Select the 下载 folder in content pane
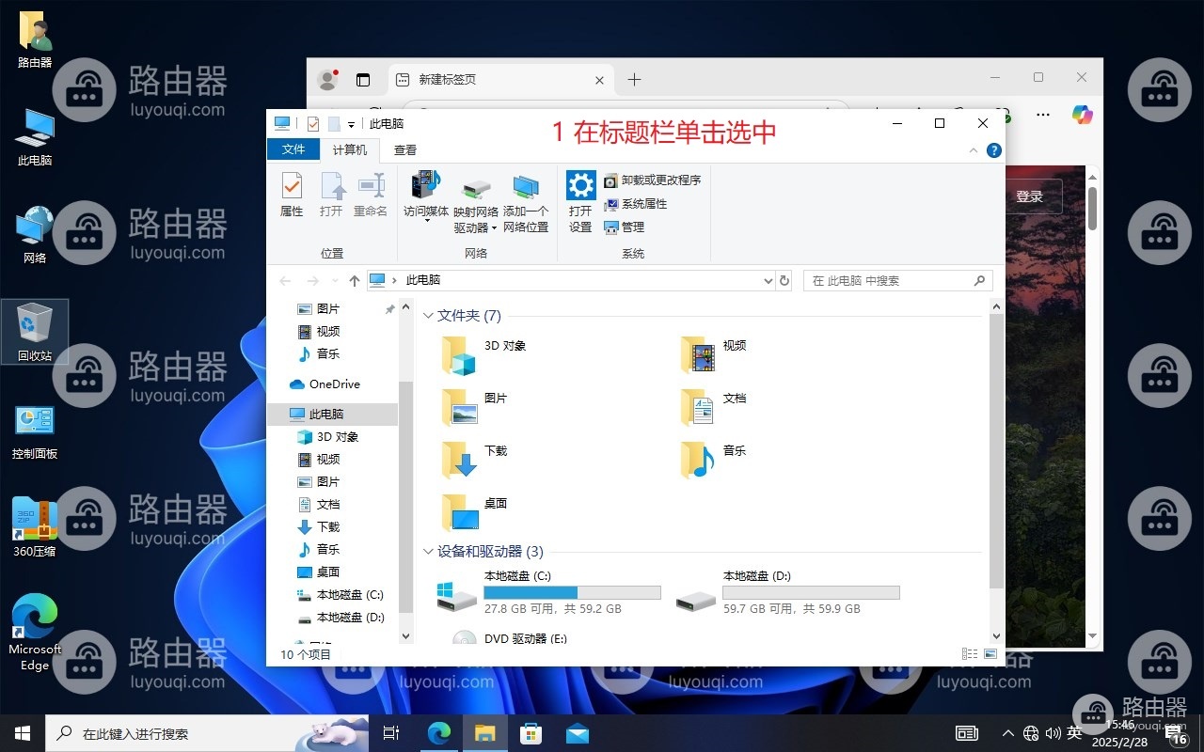This screenshot has height=752, width=1204. [x=475, y=461]
